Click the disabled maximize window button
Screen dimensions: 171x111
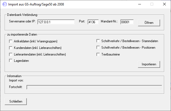click(152, 4)
